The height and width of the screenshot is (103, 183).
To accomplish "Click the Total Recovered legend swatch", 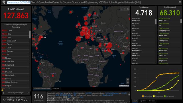I will click(x=165, y=96).
